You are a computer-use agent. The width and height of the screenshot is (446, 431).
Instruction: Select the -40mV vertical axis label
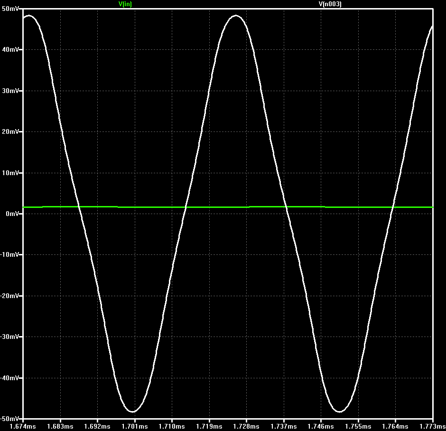click(9, 378)
